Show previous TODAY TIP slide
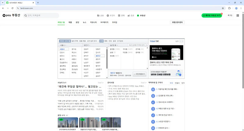The height and width of the screenshot is (131, 244). coord(180,41)
